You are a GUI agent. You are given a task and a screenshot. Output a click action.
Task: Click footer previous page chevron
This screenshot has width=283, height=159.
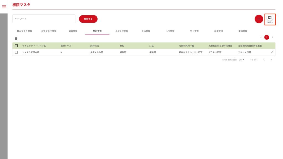pos(264,60)
